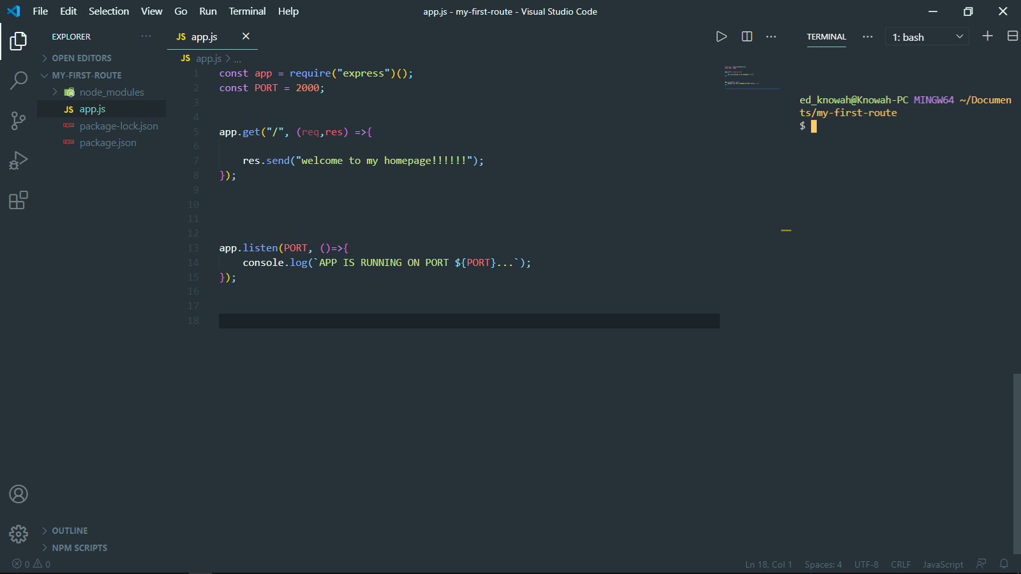Split the terminal panel
This screenshot has width=1021, height=574.
(1013, 36)
